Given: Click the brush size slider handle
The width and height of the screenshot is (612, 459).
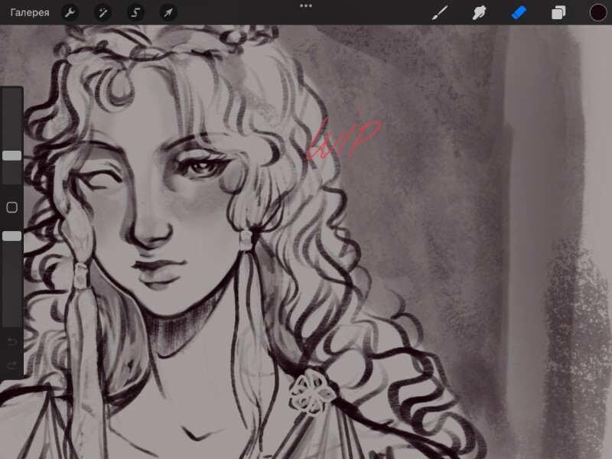Looking at the screenshot, I should tap(12, 156).
